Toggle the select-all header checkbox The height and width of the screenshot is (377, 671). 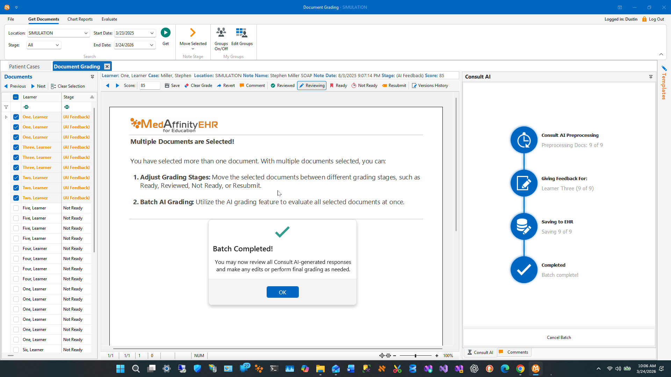[16, 97]
